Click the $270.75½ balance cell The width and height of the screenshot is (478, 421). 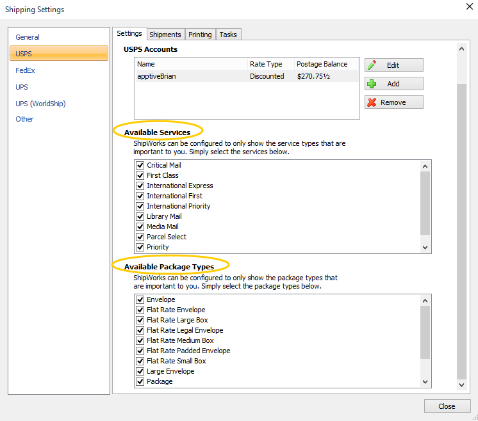pyautogui.click(x=313, y=76)
